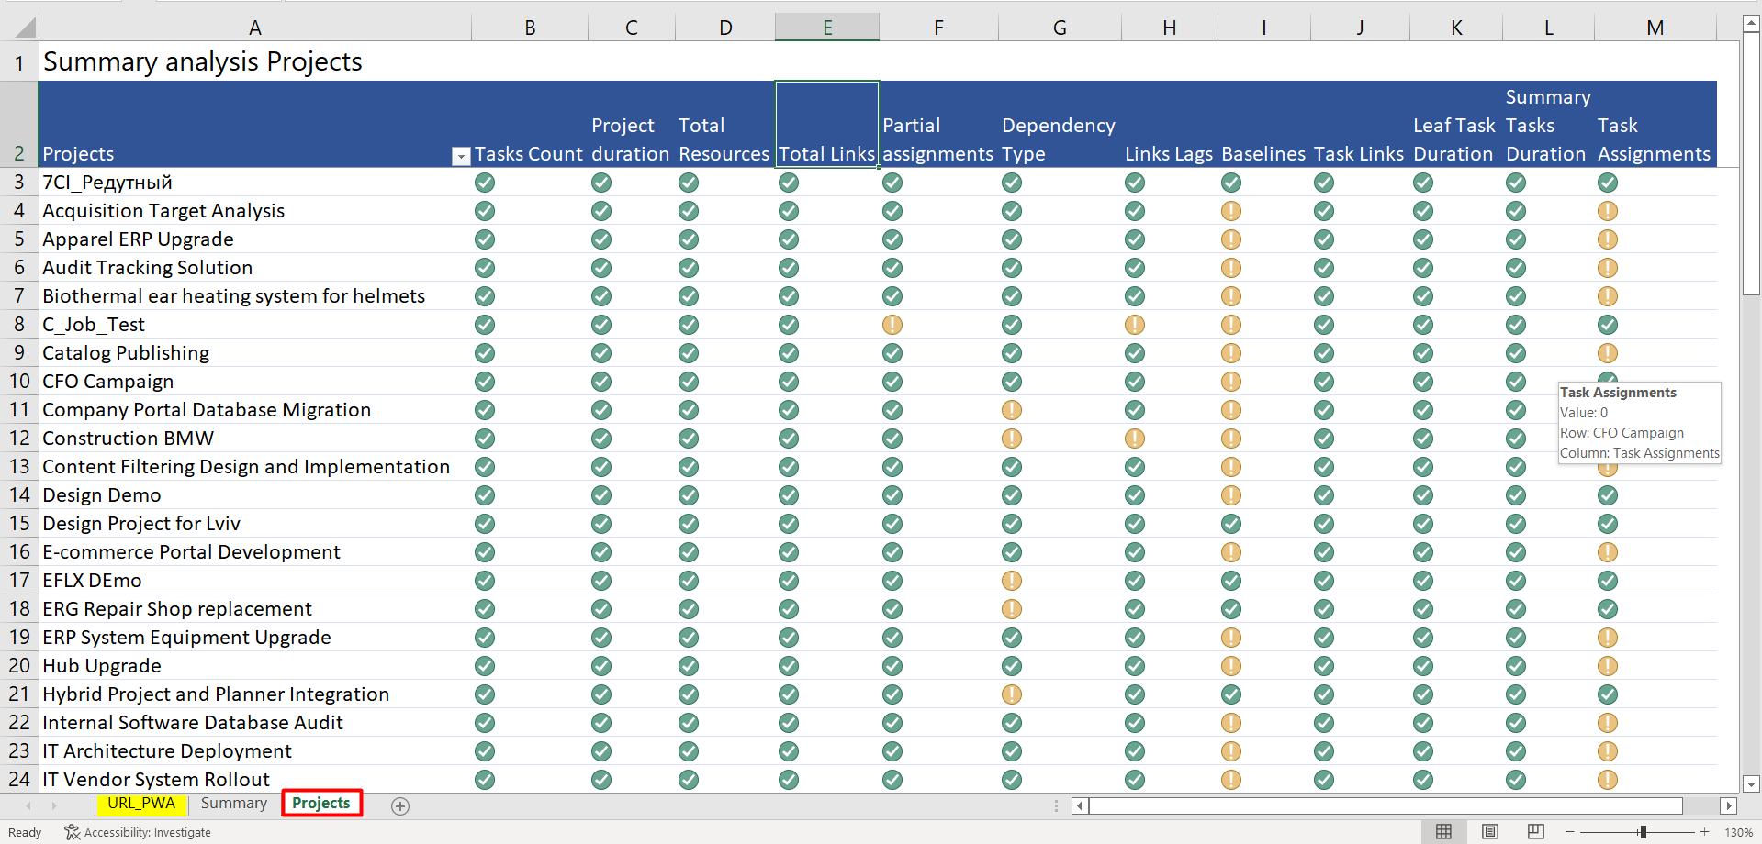This screenshot has height=844, width=1762.
Task: Click the vertical scrollbar down arrow
Action: tap(1751, 784)
